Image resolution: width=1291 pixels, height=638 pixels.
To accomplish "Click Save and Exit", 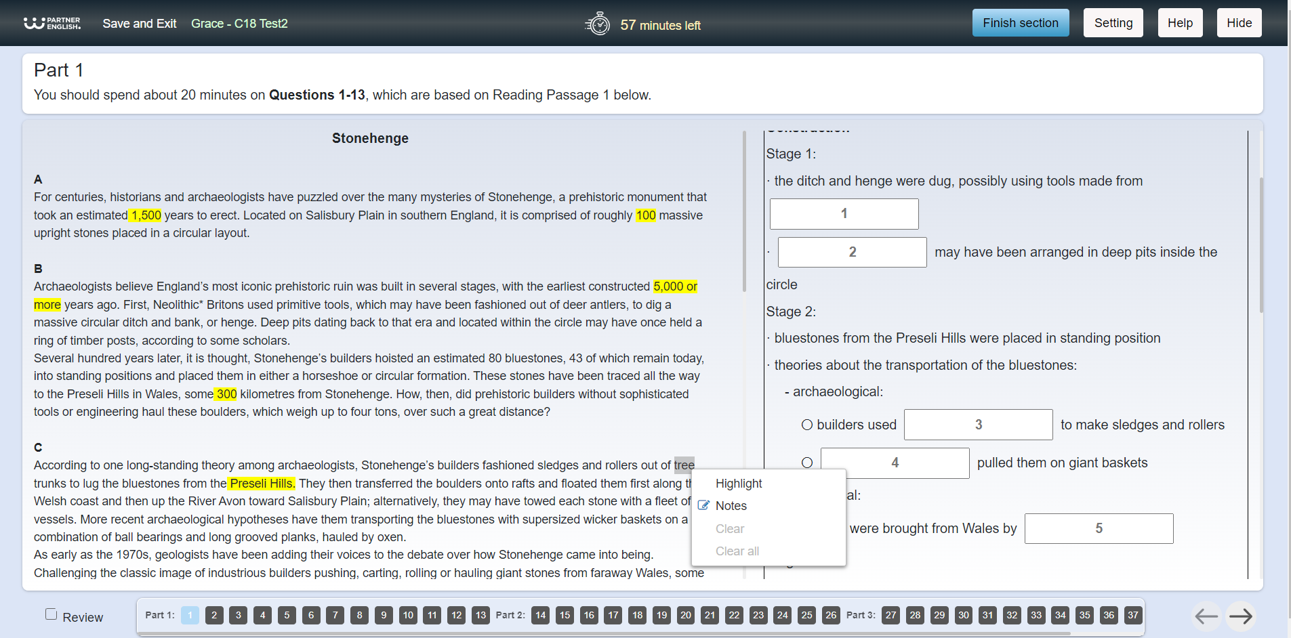I will [x=140, y=24].
